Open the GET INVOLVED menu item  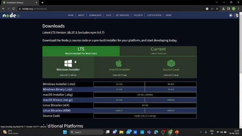point(122,15)
